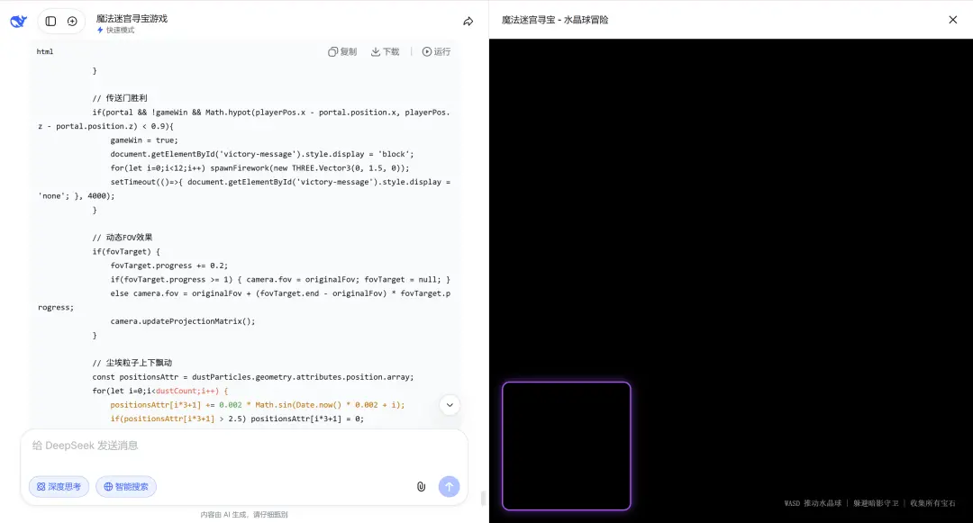Click the html language label
This screenshot has height=523, width=973.
tap(45, 51)
